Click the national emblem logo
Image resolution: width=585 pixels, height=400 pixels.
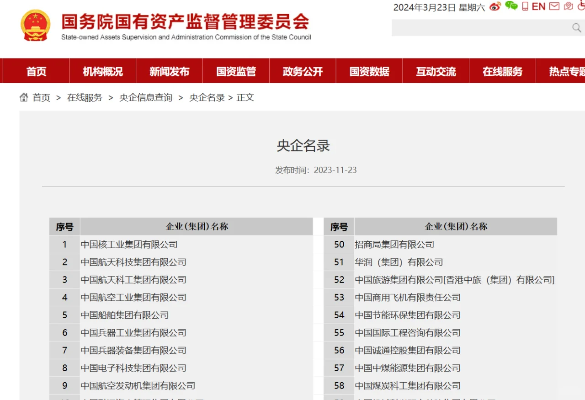(x=36, y=25)
